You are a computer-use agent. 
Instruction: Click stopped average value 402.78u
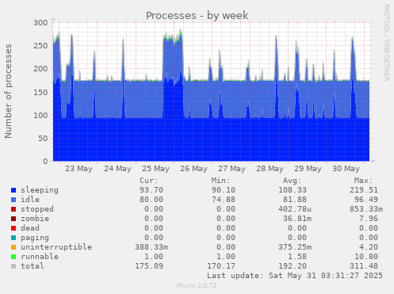(295, 209)
